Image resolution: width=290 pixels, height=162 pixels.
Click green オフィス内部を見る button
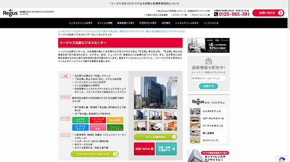pyautogui.click(x=156, y=137)
